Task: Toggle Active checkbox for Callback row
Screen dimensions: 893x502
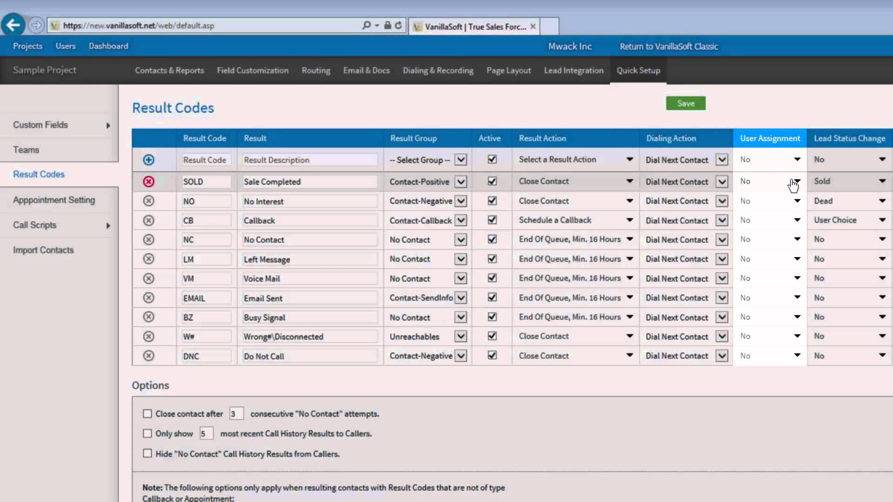Action: click(492, 220)
